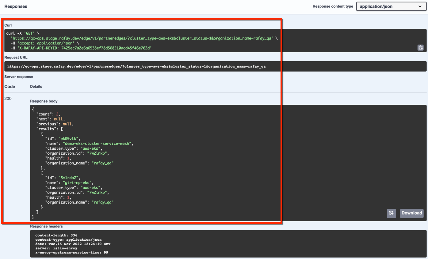This screenshot has width=428, height=259.
Task: Select the Request URL text
Action: tap(136, 66)
